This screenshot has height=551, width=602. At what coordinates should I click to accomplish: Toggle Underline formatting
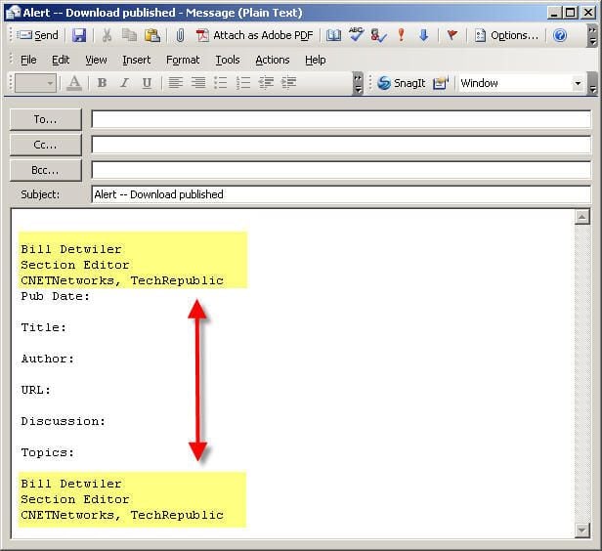point(147,83)
